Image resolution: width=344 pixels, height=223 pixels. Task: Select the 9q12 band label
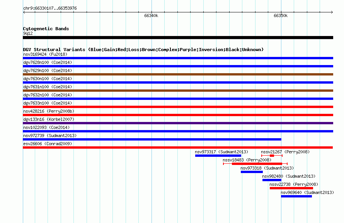click(x=28, y=33)
